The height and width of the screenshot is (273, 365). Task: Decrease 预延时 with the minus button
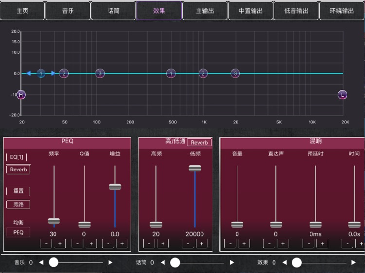pyautogui.click(x=309, y=244)
